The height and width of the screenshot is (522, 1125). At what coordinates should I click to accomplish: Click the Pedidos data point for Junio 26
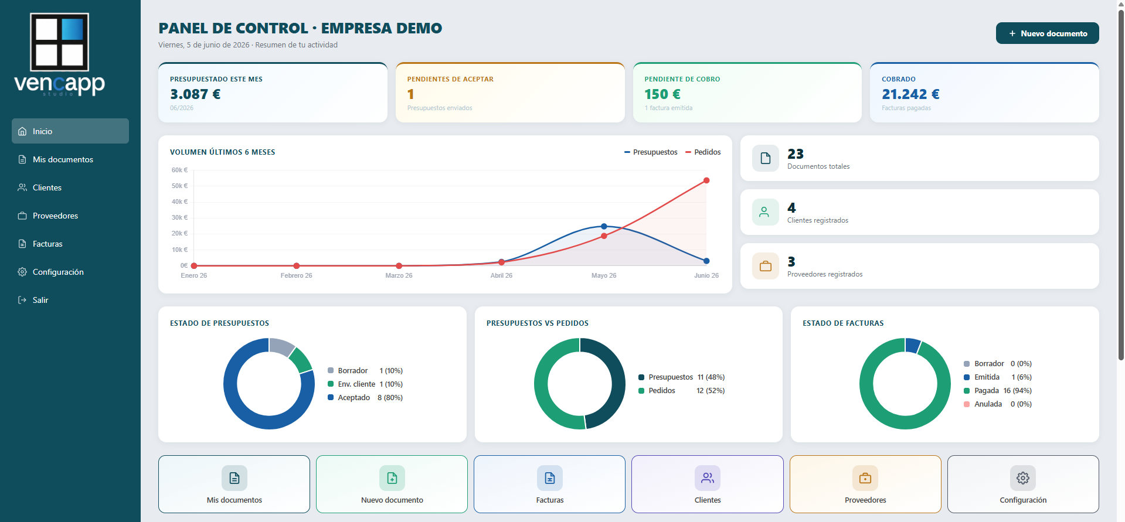(706, 180)
